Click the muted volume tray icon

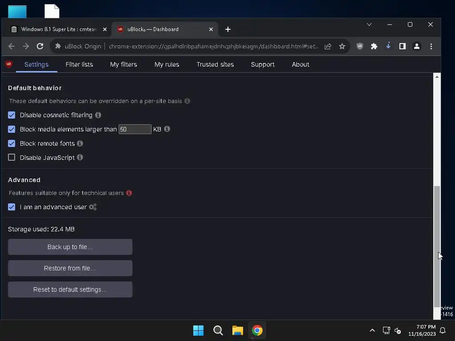398,330
